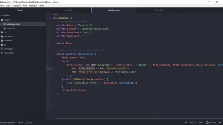Click the file path in status bar
The height and width of the screenshot is (125, 223).
[x=7, y=123]
